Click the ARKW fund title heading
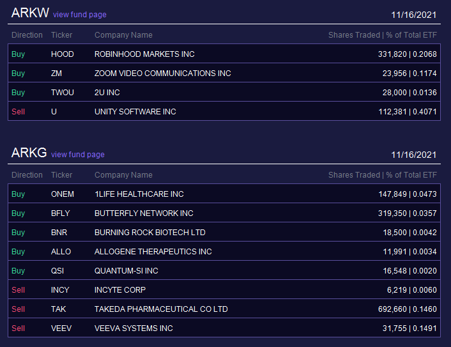This screenshot has height=347, width=451. pyautogui.click(x=30, y=13)
